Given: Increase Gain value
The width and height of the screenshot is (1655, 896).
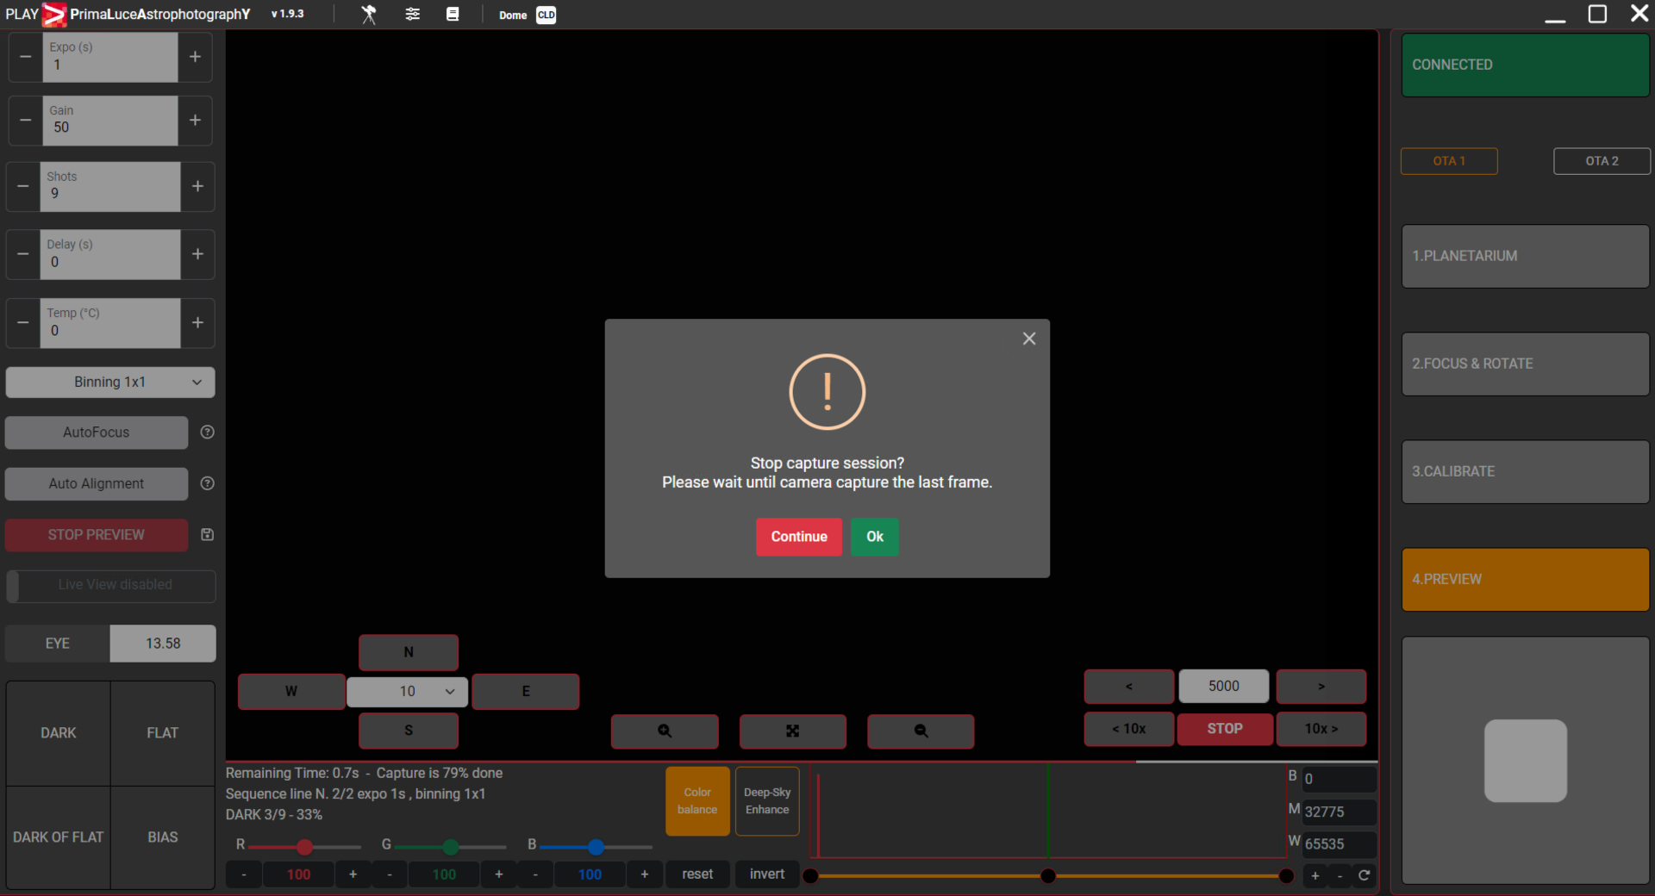Looking at the screenshot, I should (x=196, y=121).
